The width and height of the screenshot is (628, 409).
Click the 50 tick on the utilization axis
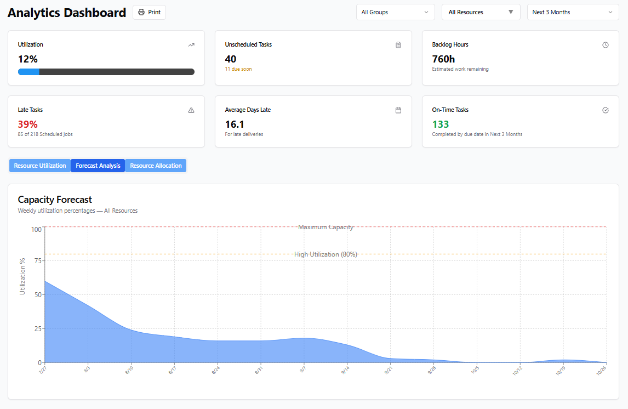tap(38, 295)
